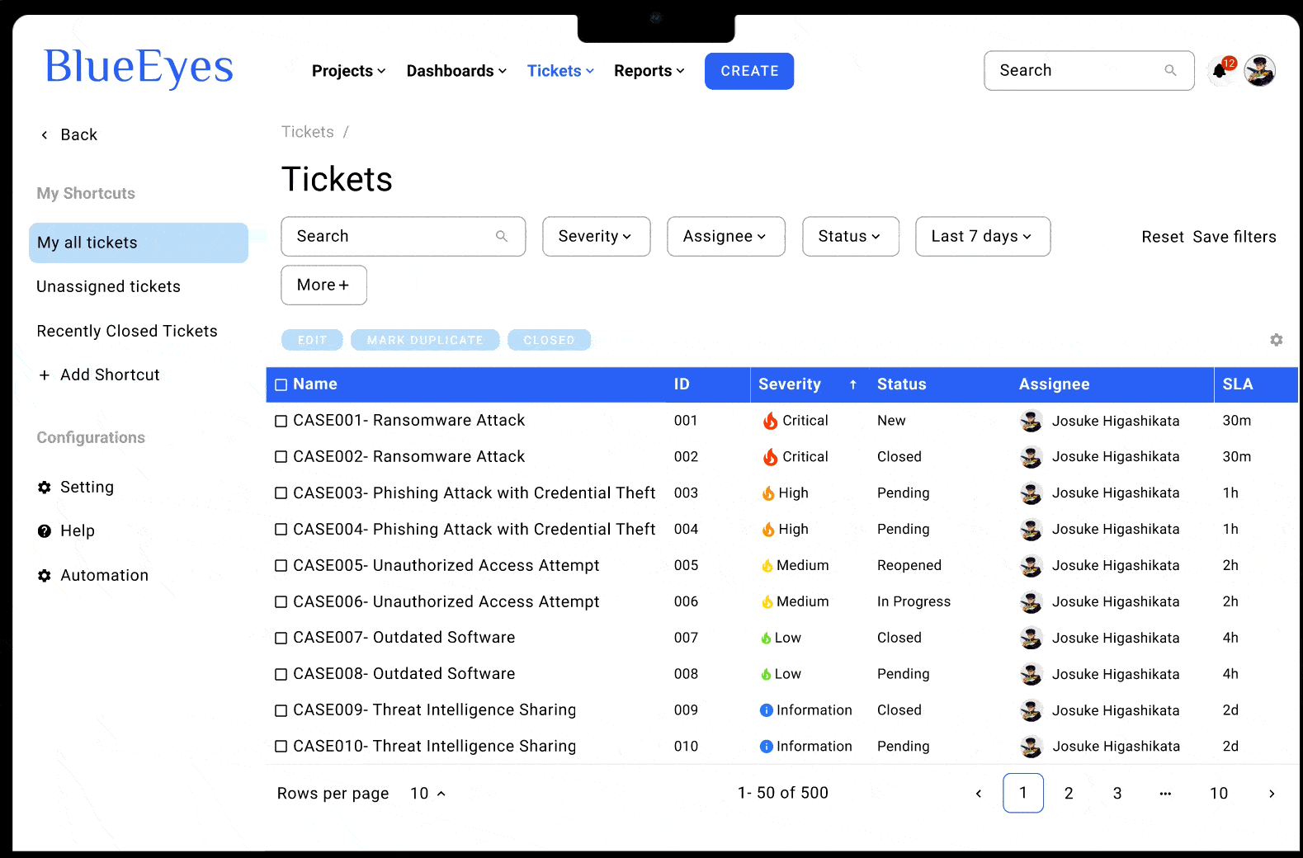The height and width of the screenshot is (858, 1303).
Task: Click Save filters link
Action: tap(1234, 238)
